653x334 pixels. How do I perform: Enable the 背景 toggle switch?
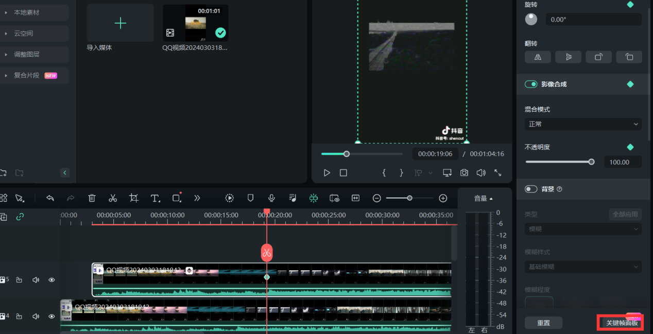(x=531, y=189)
